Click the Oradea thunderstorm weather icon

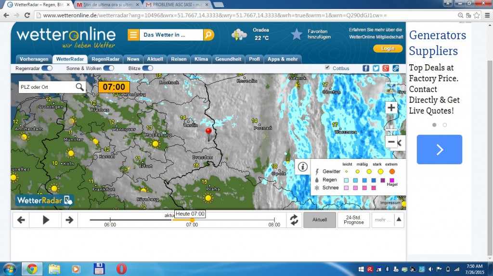coord(239,35)
